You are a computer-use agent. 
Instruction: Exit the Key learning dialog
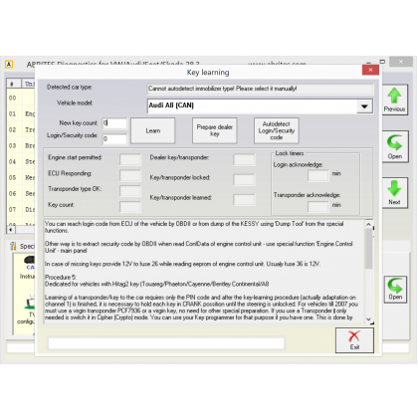pos(354,340)
